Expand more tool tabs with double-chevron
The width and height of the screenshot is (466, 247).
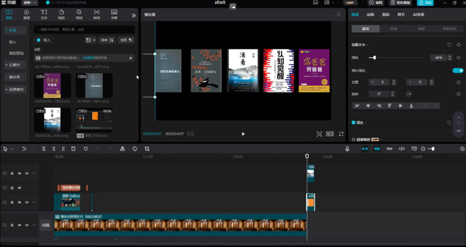(134, 16)
